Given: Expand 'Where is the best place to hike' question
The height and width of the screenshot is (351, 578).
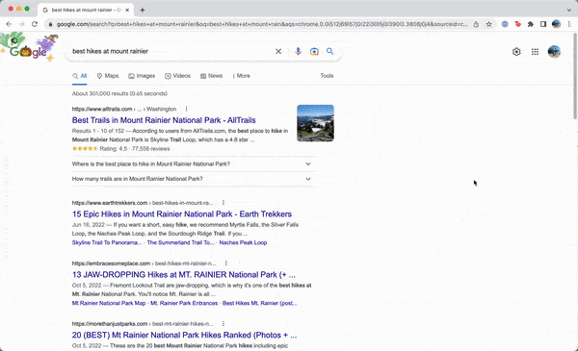Looking at the screenshot, I should (x=192, y=164).
